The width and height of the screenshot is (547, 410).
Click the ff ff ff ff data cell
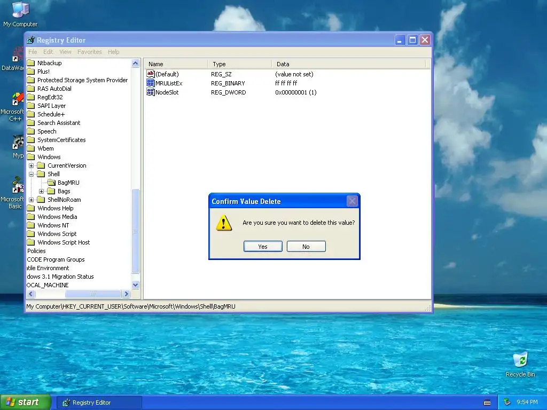[x=286, y=83]
